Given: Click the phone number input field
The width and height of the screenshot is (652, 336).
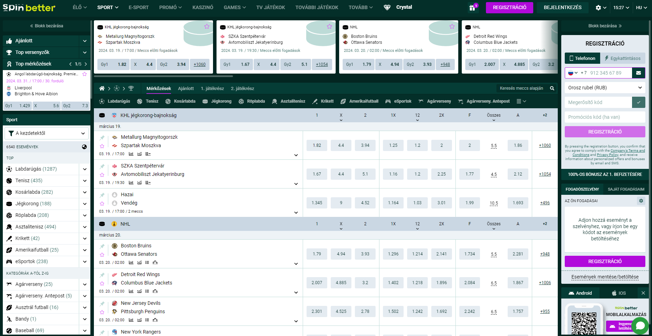Looking at the screenshot, I should tap(610, 73).
